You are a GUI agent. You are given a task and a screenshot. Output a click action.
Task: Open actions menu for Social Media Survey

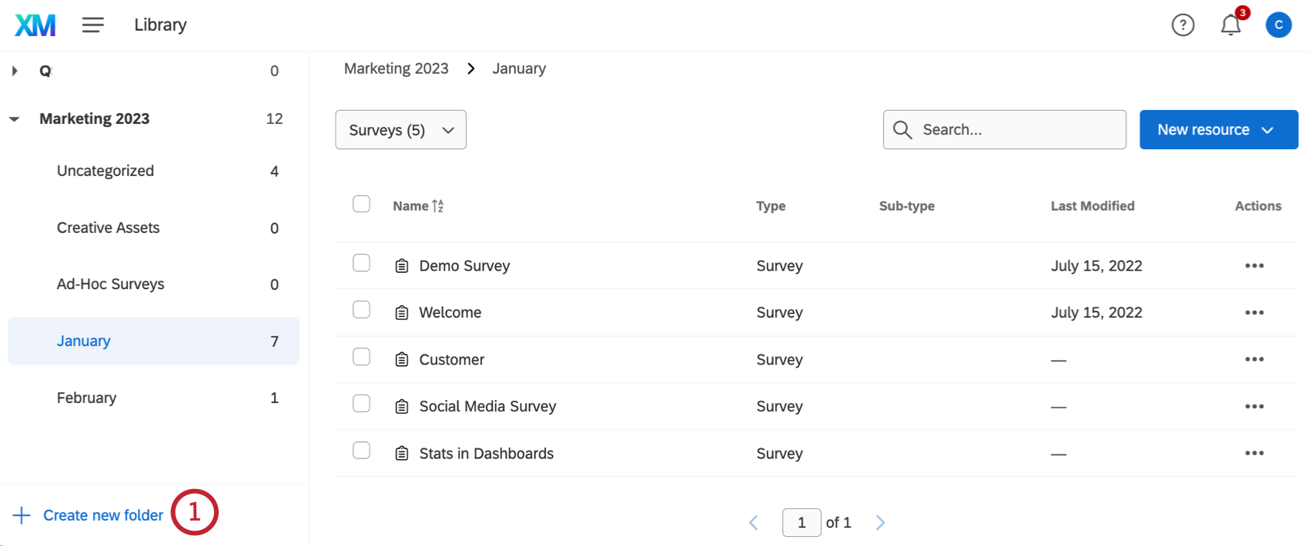(x=1254, y=407)
